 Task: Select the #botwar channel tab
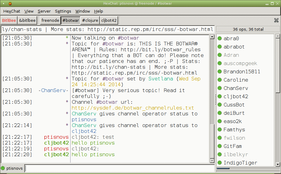pos(71,21)
